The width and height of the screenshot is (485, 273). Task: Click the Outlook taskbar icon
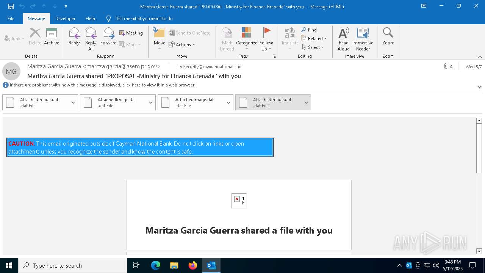tap(211, 265)
